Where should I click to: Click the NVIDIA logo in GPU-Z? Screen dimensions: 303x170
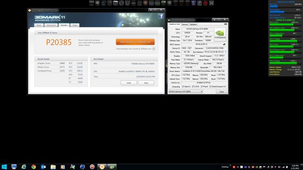[x=220, y=34]
